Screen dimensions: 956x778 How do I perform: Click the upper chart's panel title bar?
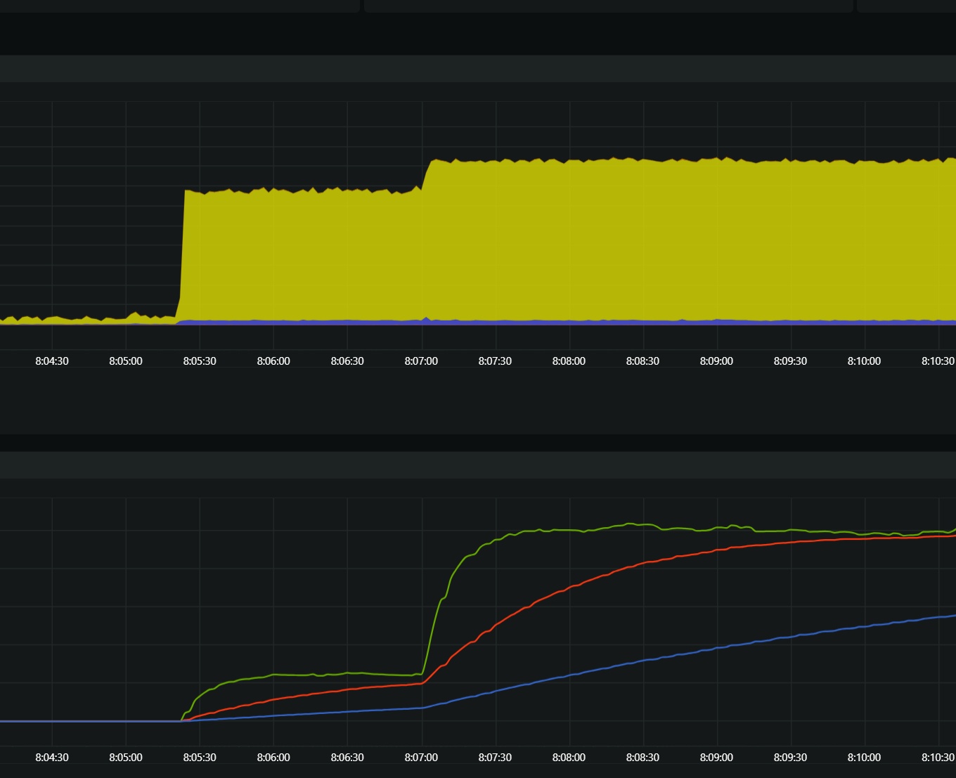478,69
